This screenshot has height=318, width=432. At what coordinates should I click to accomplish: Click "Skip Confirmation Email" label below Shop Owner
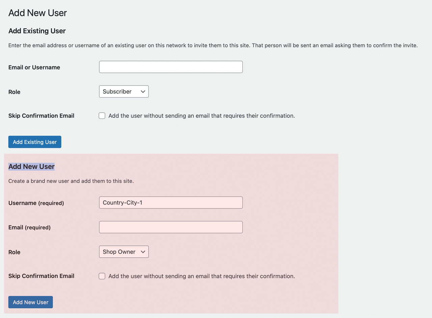[41, 276]
